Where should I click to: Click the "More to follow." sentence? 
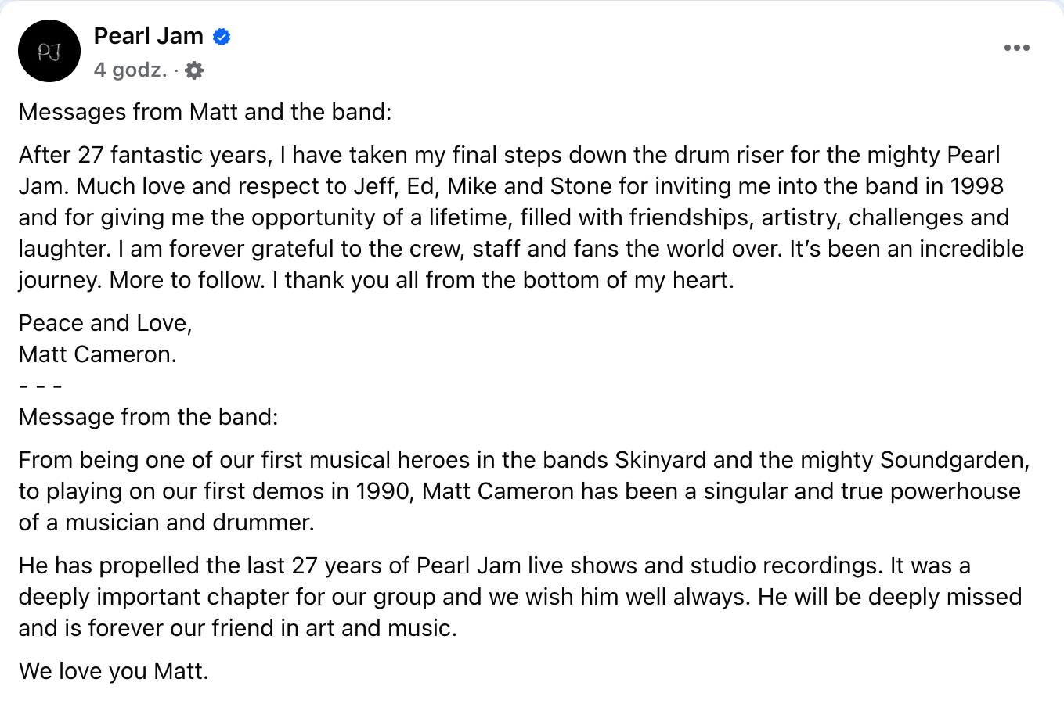point(187,280)
